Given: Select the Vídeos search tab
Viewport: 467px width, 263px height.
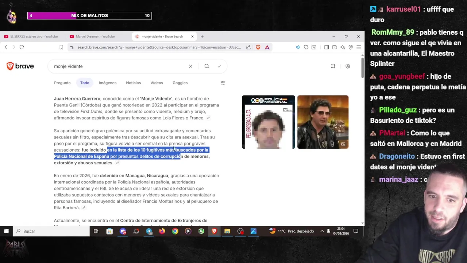Looking at the screenshot, I should click(x=157, y=83).
